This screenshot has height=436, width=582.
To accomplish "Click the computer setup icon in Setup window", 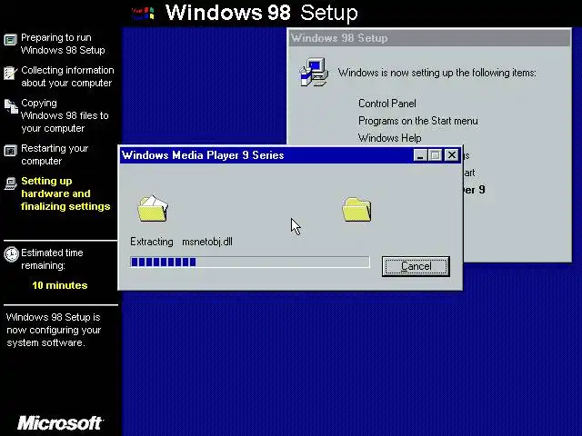I will pyautogui.click(x=314, y=73).
